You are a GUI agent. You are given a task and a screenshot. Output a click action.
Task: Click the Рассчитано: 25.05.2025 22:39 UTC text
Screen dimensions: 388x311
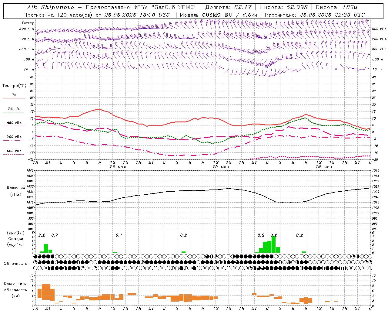point(315,15)
